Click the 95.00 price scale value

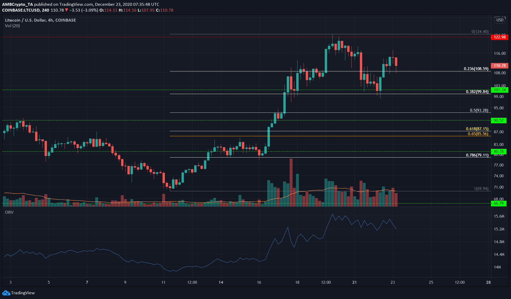(x=499, y=108)
